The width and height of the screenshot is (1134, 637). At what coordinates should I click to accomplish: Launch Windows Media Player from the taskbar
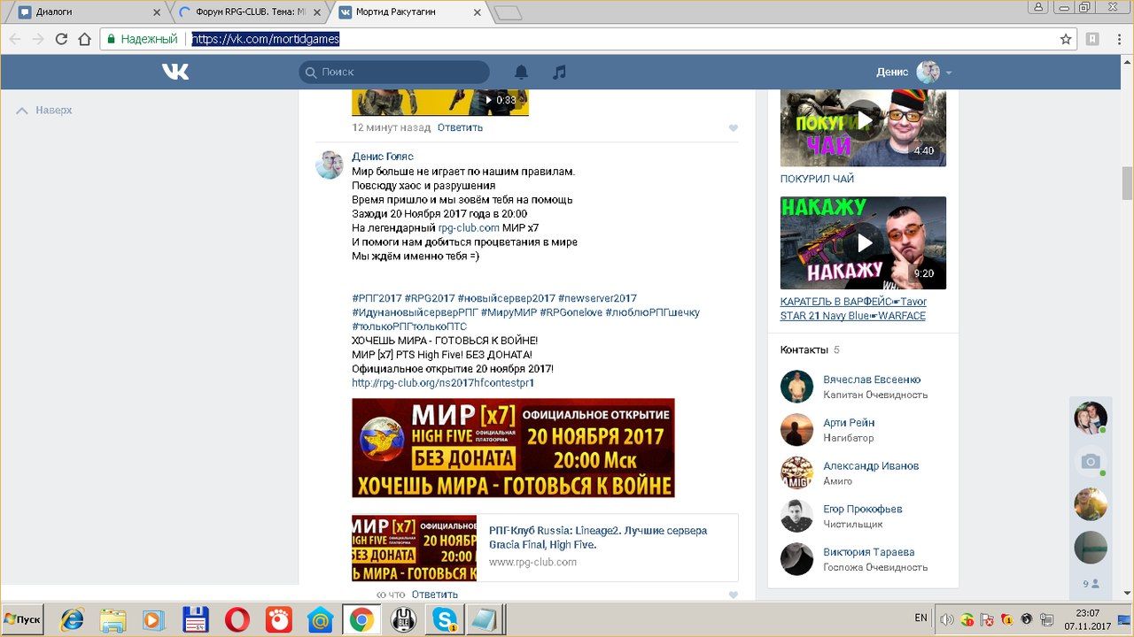point(153,619)
